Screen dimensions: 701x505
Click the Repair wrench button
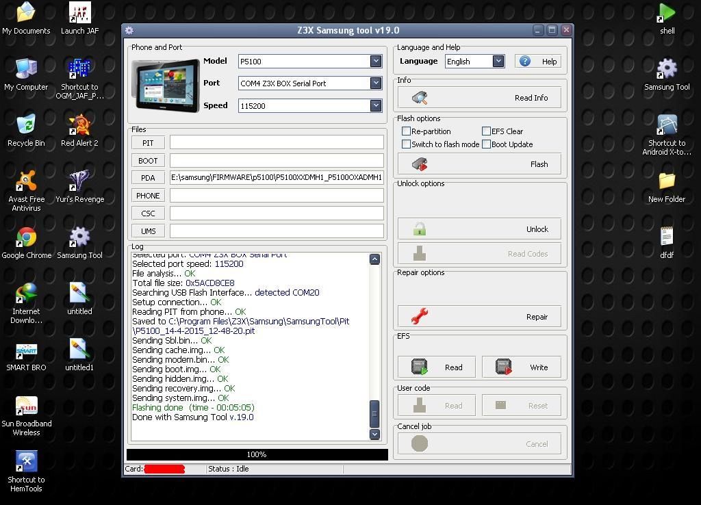point(479,317)
